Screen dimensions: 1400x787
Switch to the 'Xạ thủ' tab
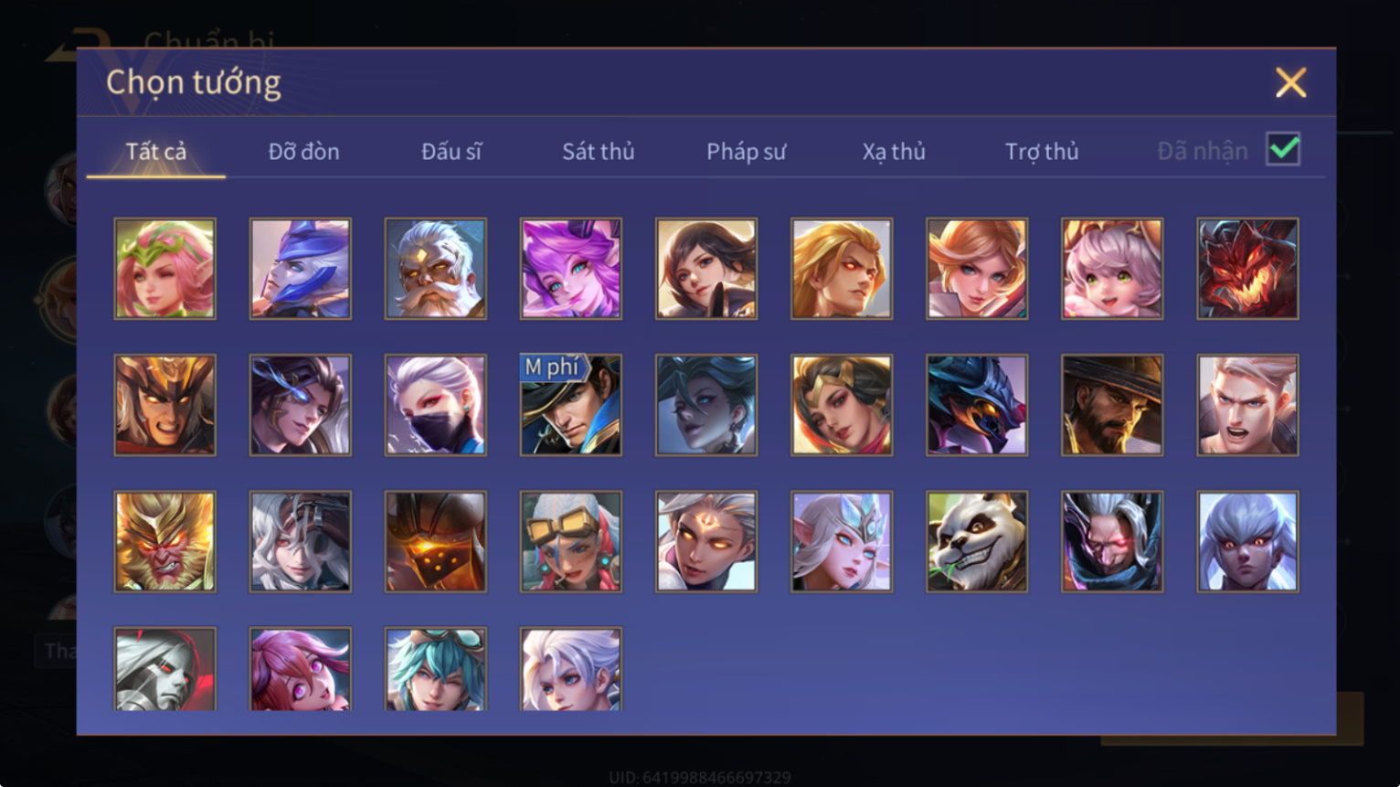tap(894, 151)
